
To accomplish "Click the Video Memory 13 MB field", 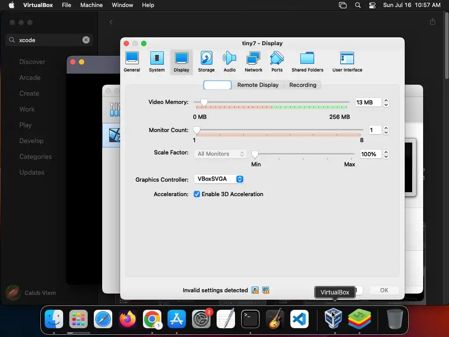I will pos(368,102).
